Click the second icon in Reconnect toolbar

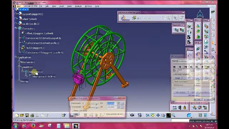182,30
